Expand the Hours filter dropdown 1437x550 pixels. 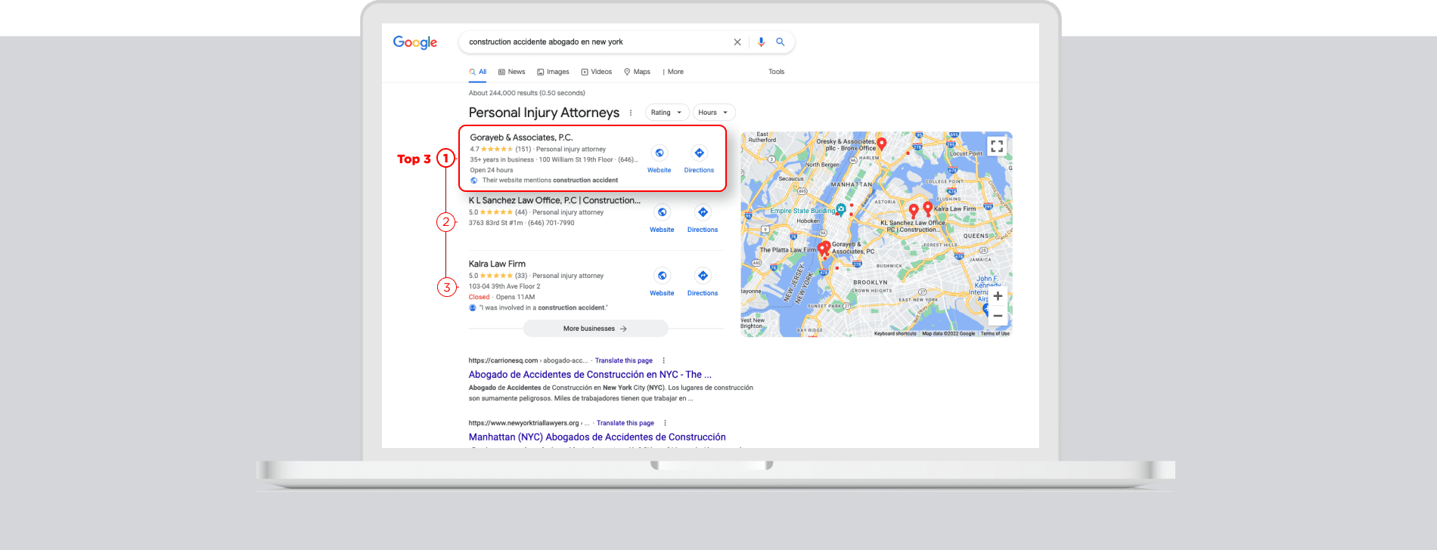click(x=714, y=113)
